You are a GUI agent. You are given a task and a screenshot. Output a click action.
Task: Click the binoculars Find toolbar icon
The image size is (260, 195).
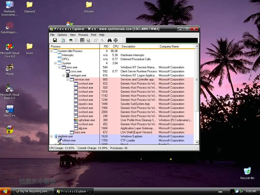pyautogui.click(x=110, y=40)
